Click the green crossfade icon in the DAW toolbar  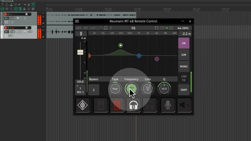click(x=33, y=4)
